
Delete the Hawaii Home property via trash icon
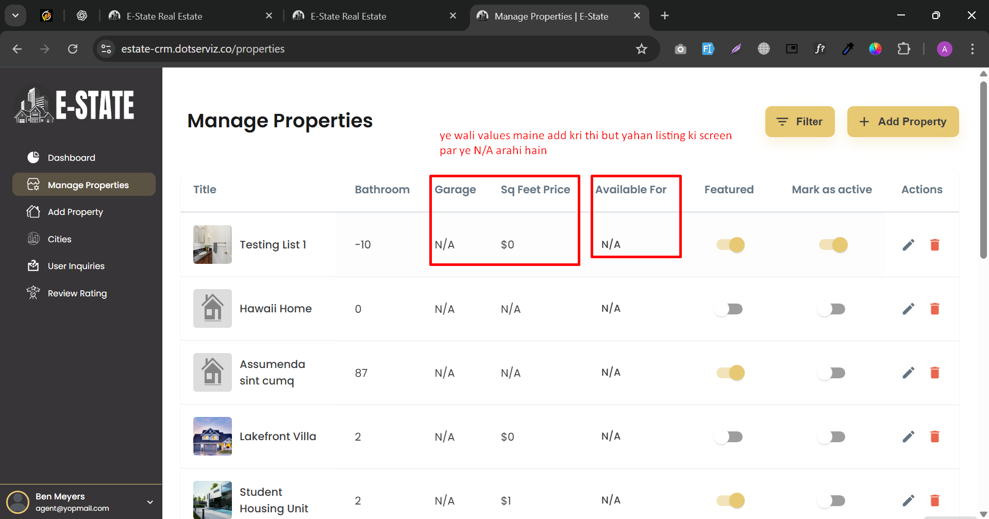pos(934,309)
